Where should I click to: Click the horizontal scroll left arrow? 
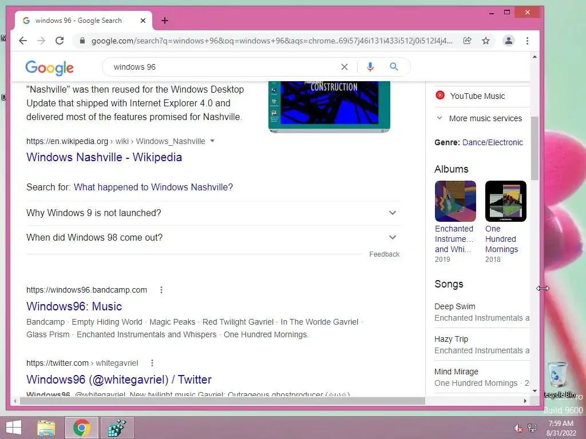15,401
